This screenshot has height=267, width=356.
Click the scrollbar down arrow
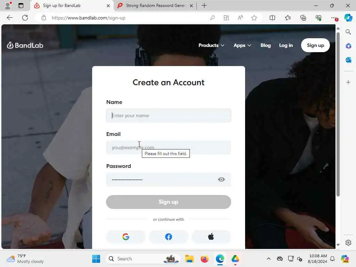[x=338, y=245]
